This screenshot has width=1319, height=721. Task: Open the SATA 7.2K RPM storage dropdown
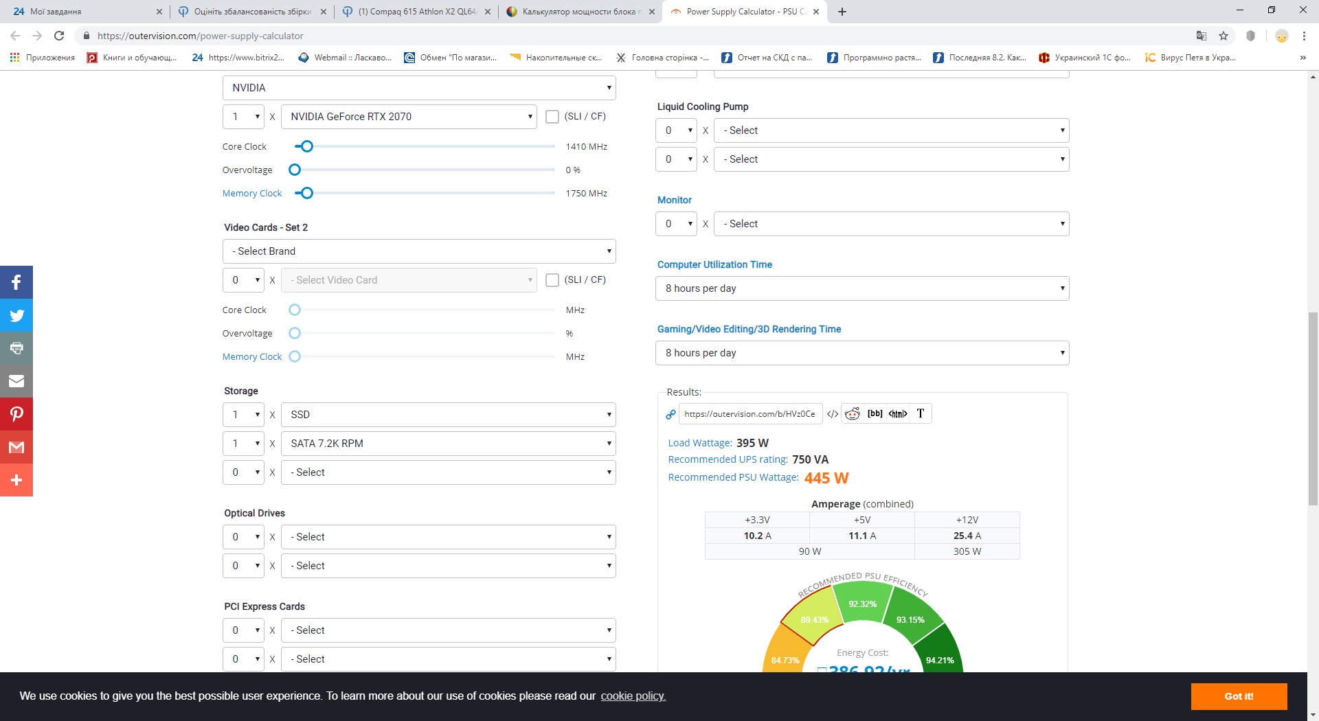click(x=448, y=444)
